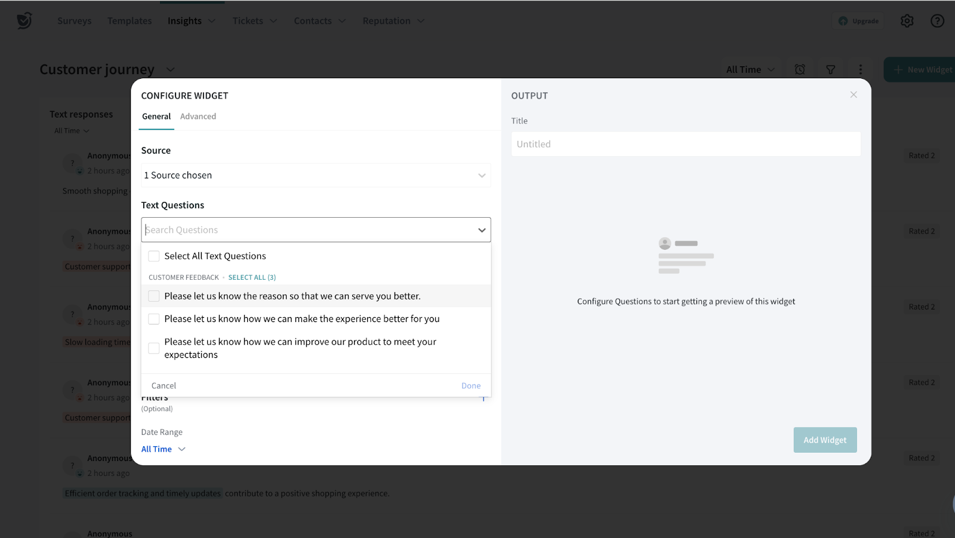
Task: Switch to the Advanced tab
Action: [198, 116]
